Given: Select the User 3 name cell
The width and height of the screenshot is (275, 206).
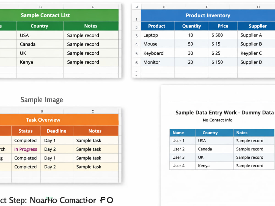Looking at the screenshot, I should coord(182,157).
